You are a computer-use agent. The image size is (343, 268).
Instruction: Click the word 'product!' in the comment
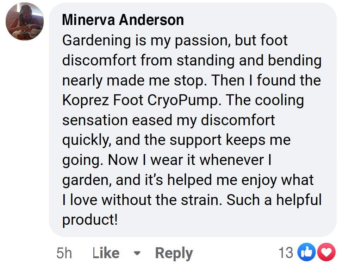tap(90, 220)
